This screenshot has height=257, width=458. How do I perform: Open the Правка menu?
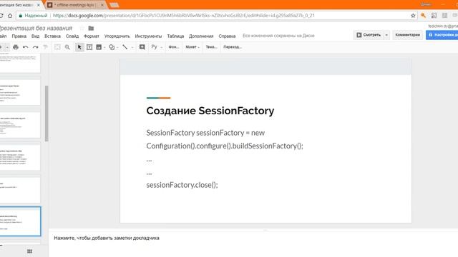pos(19,36)
